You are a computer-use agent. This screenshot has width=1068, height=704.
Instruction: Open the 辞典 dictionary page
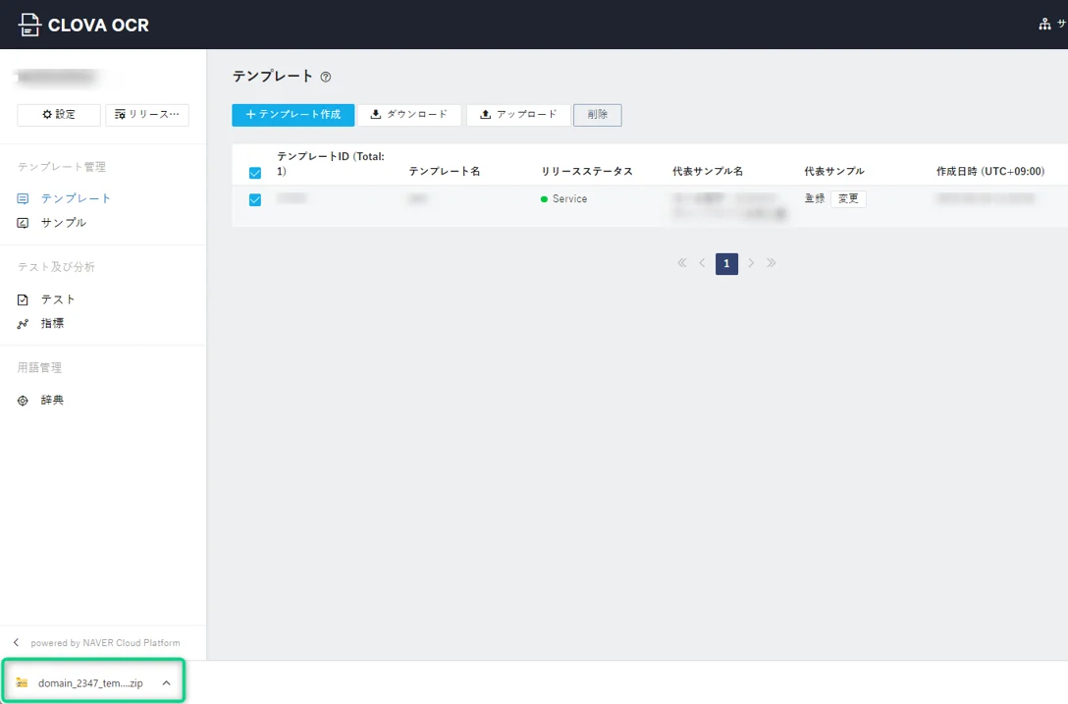(52, 401)
